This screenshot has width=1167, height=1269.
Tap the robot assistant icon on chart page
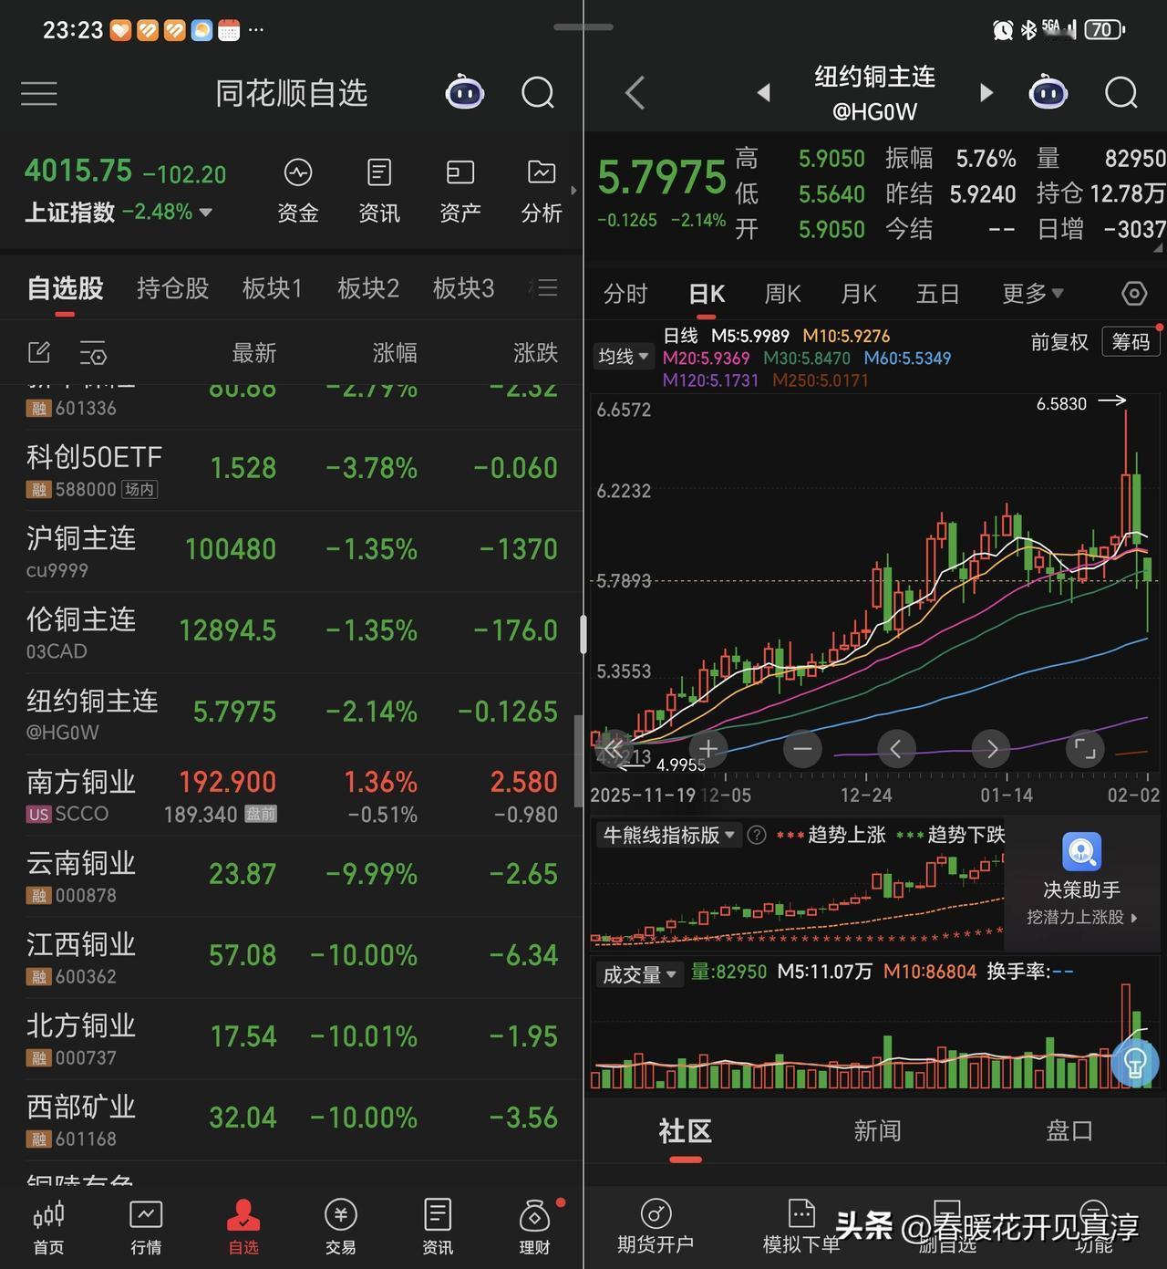click(1048, 92)
